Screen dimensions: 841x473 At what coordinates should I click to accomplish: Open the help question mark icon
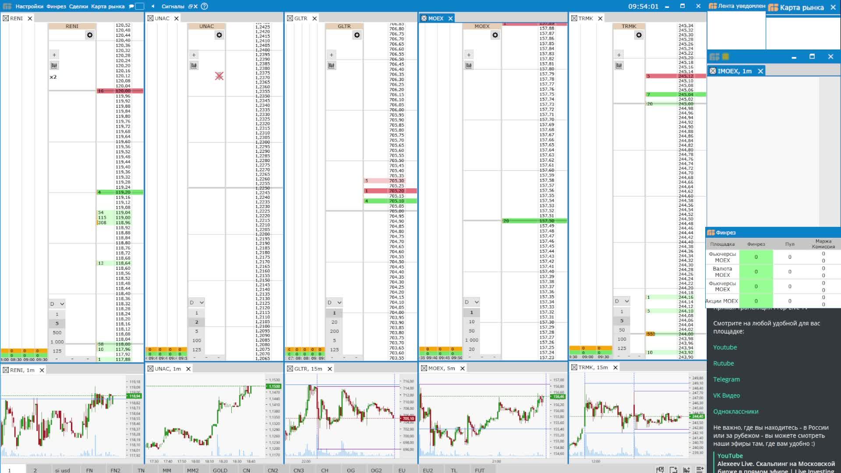click(204, 6)
